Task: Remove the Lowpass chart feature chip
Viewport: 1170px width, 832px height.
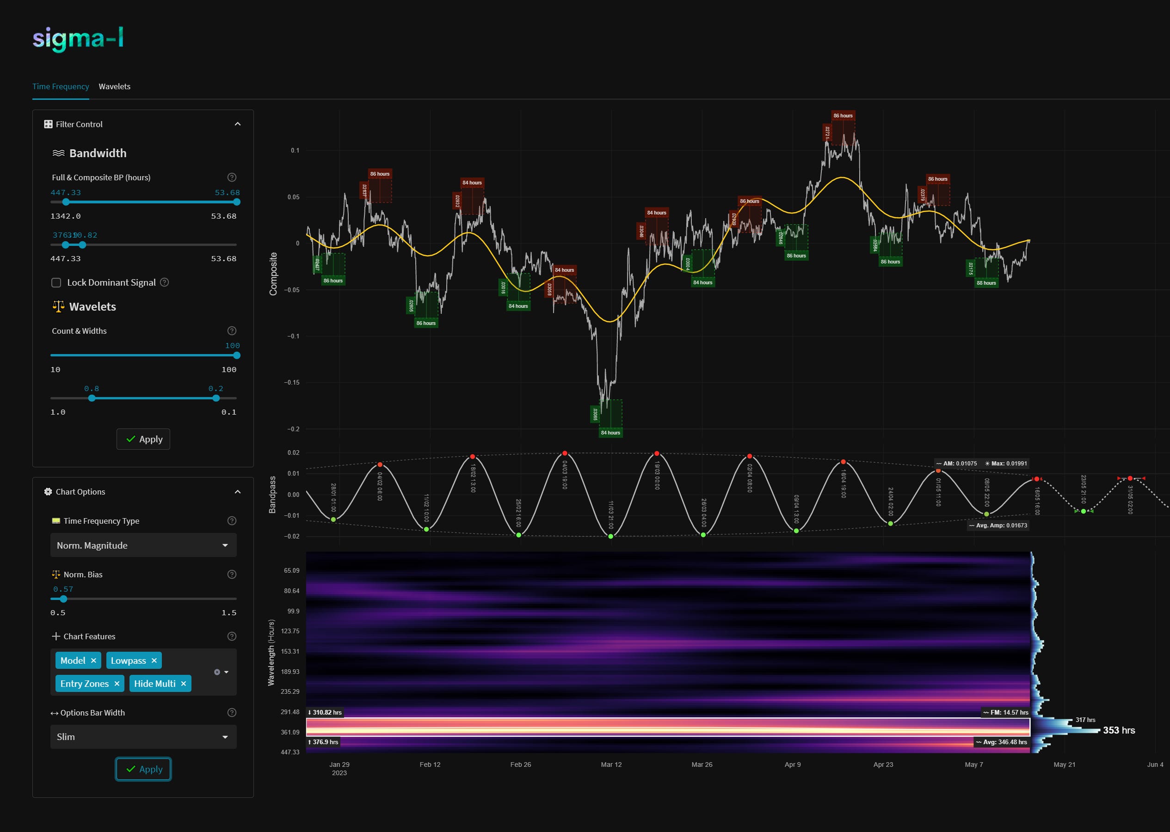Action: point(154,661)
